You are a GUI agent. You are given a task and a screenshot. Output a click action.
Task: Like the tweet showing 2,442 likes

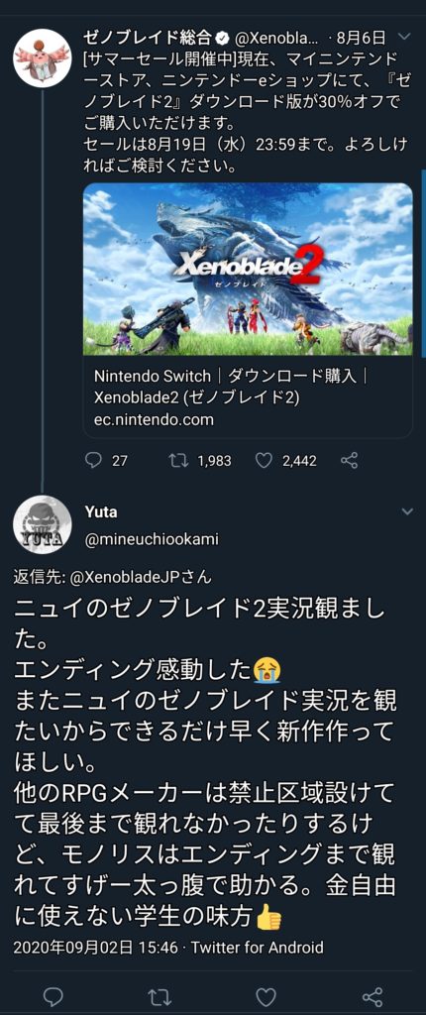[x=264, y=460]
